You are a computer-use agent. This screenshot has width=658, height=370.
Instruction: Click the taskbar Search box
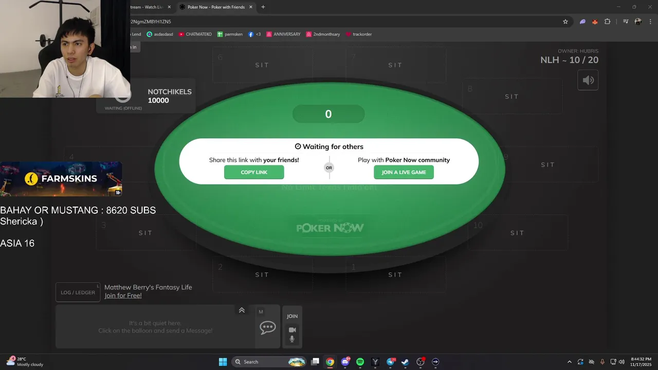tap(269, 362)
